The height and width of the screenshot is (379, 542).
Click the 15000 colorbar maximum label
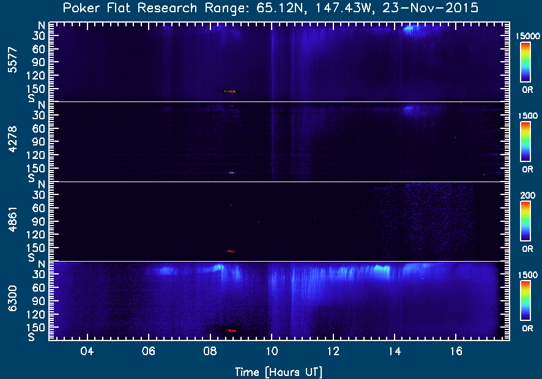point(527,36)
